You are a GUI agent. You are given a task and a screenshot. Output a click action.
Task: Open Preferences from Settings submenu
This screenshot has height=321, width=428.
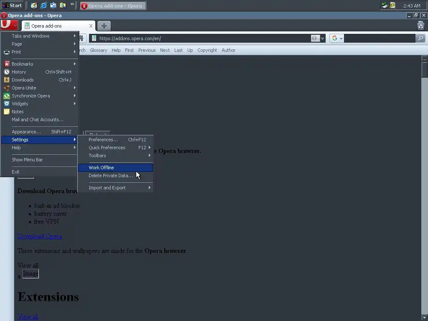tap(115, 140)
